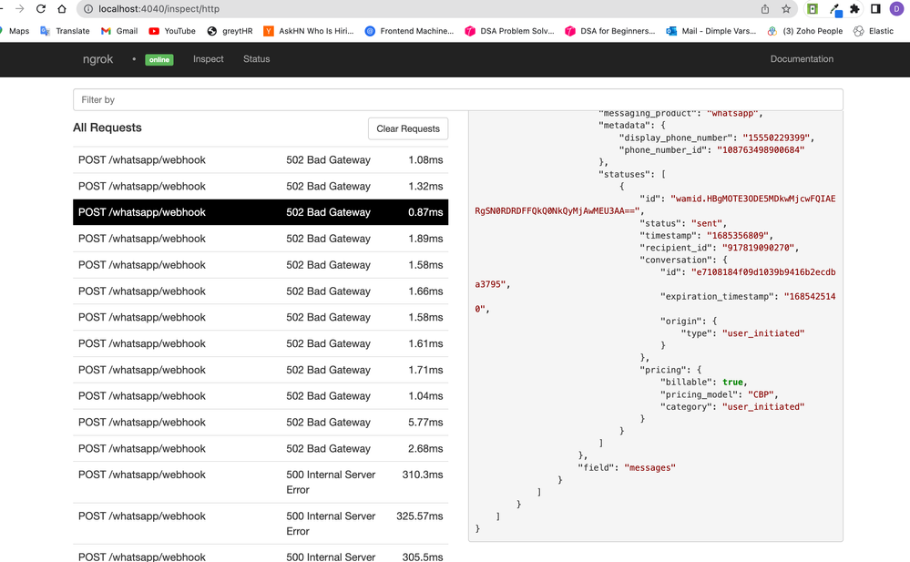Screen dimensions: 910x562
Task: Open the Extensions puzzle piece menu
Action: (x=854, y=9)
